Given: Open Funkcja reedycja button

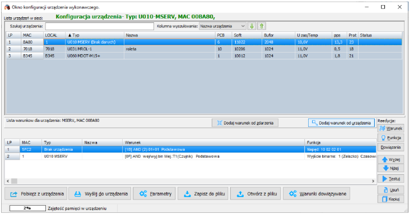Looking at the screenshot, I should (x=391, y=138).
